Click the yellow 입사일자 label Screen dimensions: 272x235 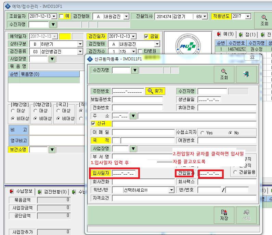click(x=101, y=173)
